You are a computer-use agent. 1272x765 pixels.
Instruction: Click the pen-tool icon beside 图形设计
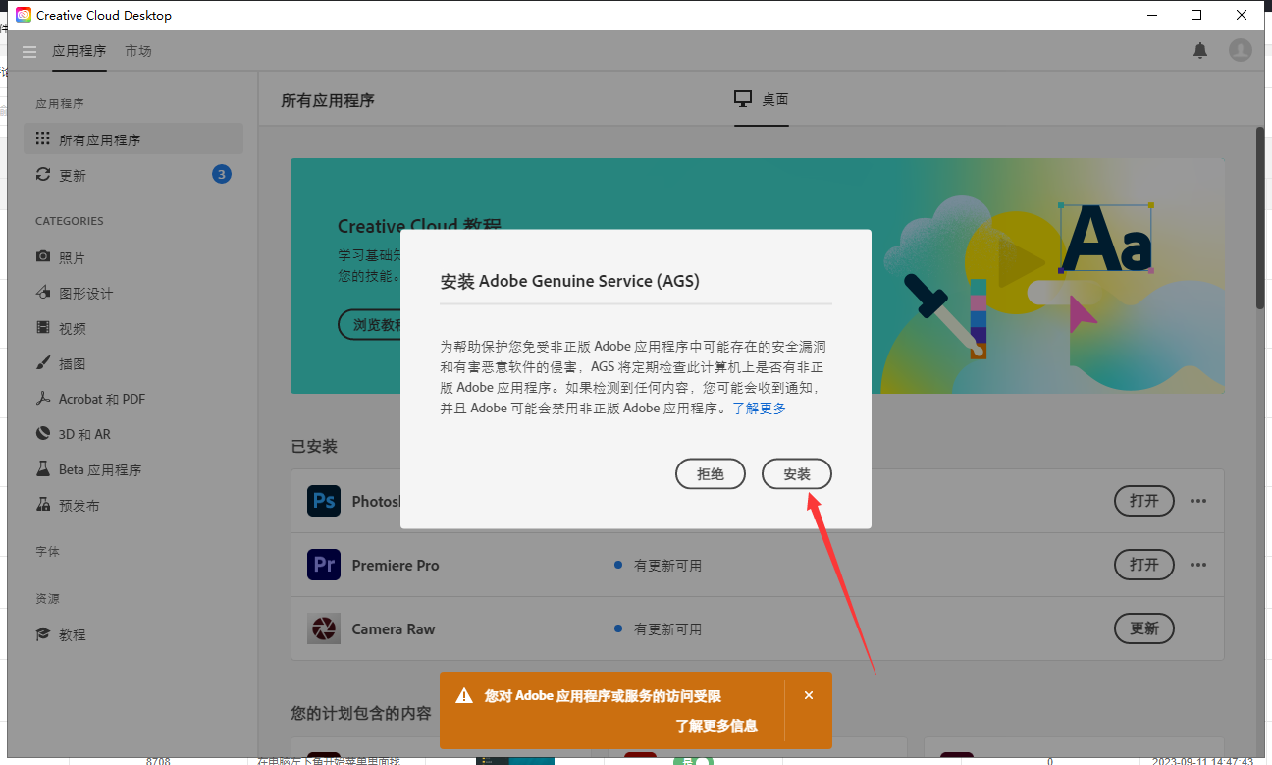(43, 293)
